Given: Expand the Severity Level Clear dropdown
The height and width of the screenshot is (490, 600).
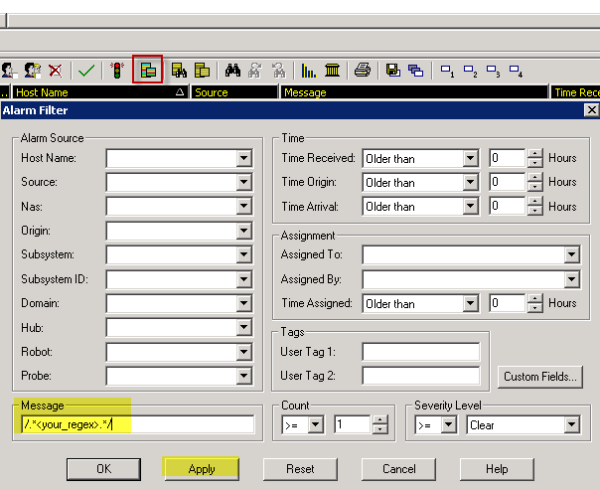Looking at the screenshot, I should point(571,425).
